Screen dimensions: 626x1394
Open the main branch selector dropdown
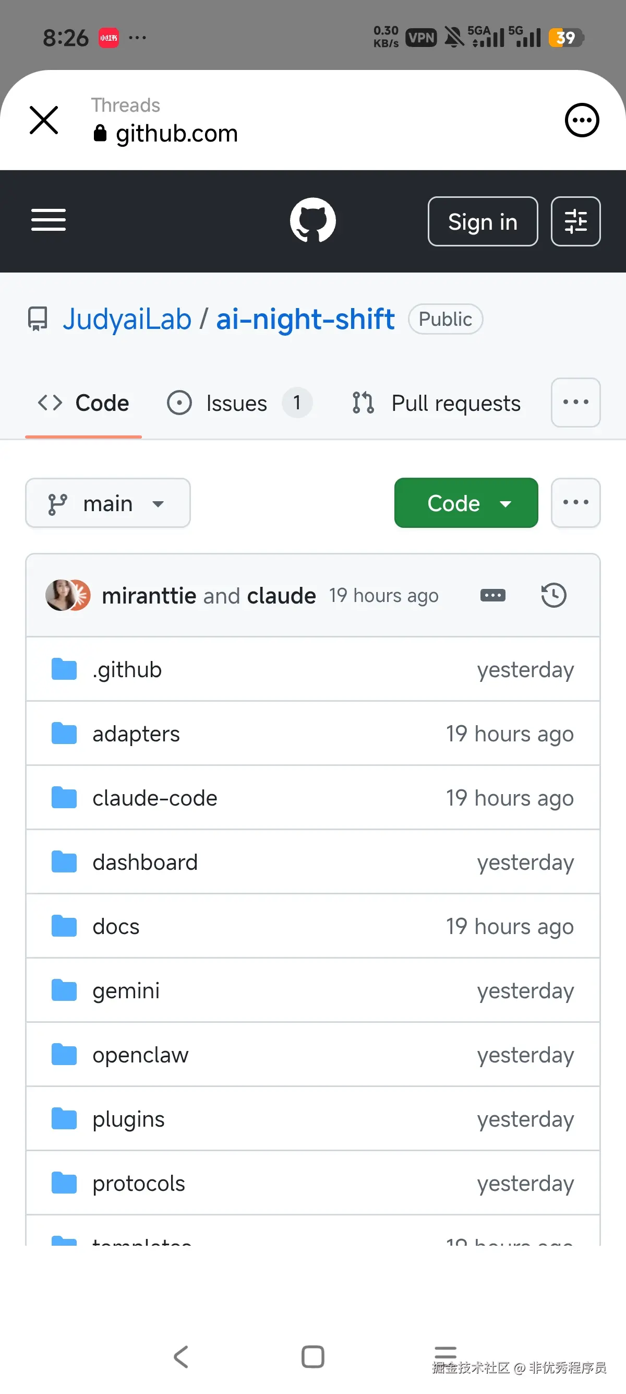tap(107, 503)
